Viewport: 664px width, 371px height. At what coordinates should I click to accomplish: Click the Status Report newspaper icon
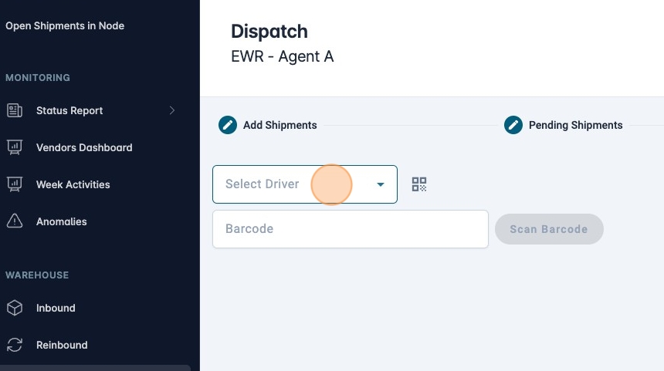point(15,110)
